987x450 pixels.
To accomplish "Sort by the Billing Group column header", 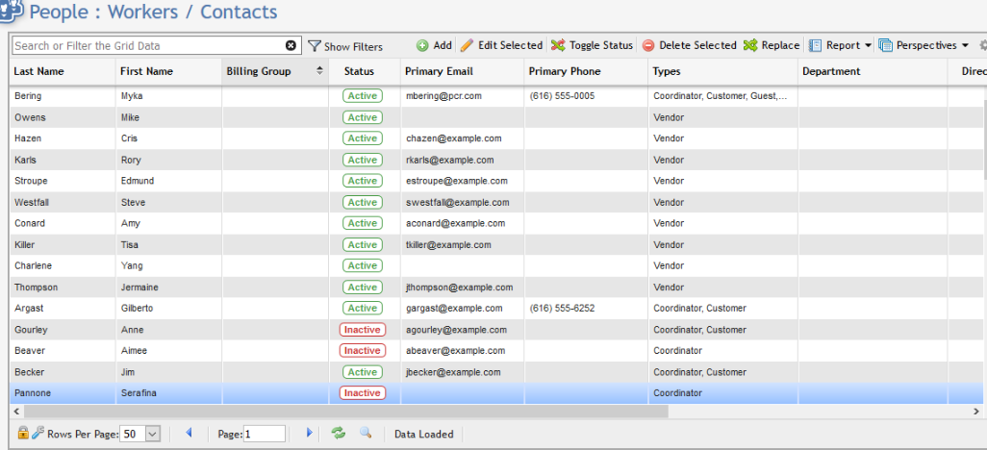I will coord(259,71).
